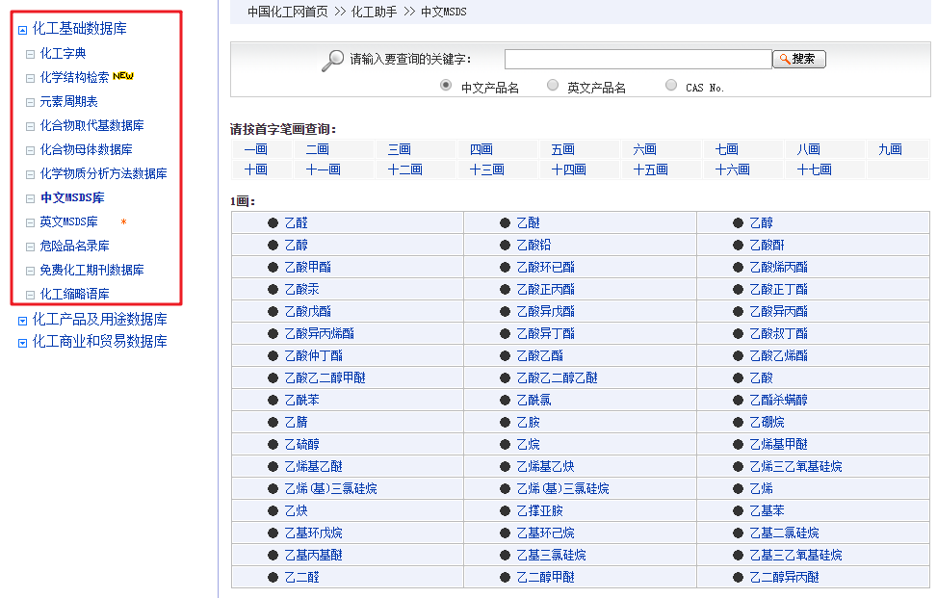Open the 乙酸酐 MSDS entry
937x598 pixels.
coord(768,245)
